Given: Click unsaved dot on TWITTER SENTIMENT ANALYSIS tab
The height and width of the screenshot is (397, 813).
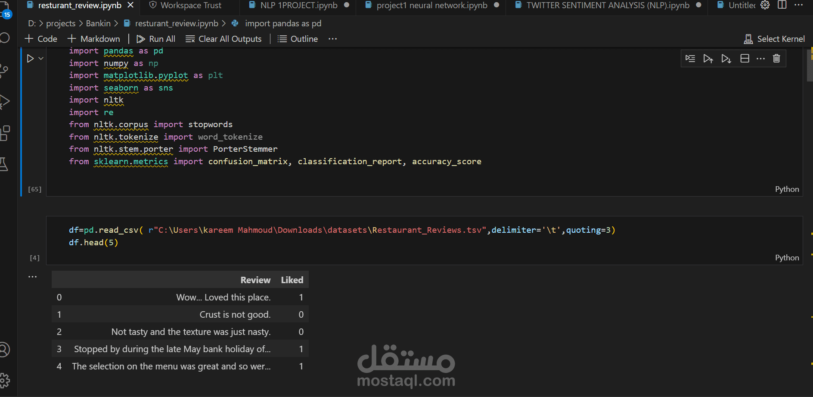Looking at the screenshot, I should [x=698, y=5].
